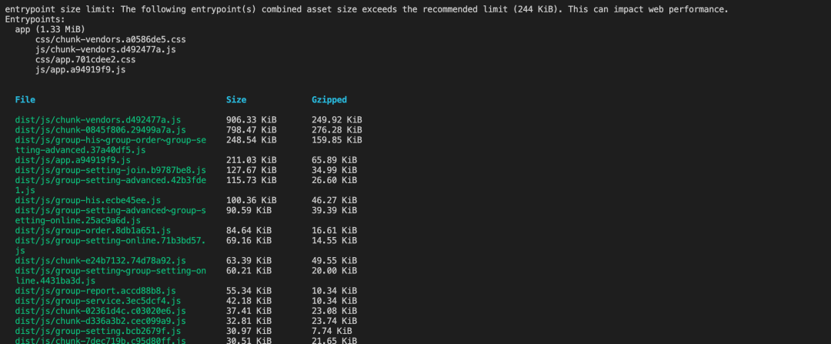
Task: Click the Gzipped column header
Action: (329, 99)
